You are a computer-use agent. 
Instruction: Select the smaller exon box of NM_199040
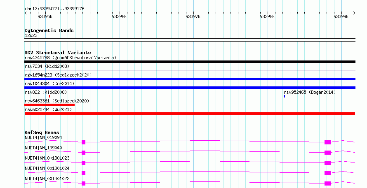[84, 153]
